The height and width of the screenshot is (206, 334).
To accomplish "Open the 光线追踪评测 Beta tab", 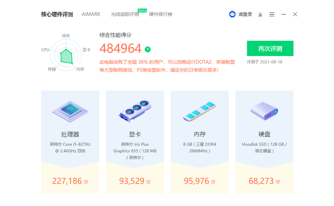I will pos(124,15).
